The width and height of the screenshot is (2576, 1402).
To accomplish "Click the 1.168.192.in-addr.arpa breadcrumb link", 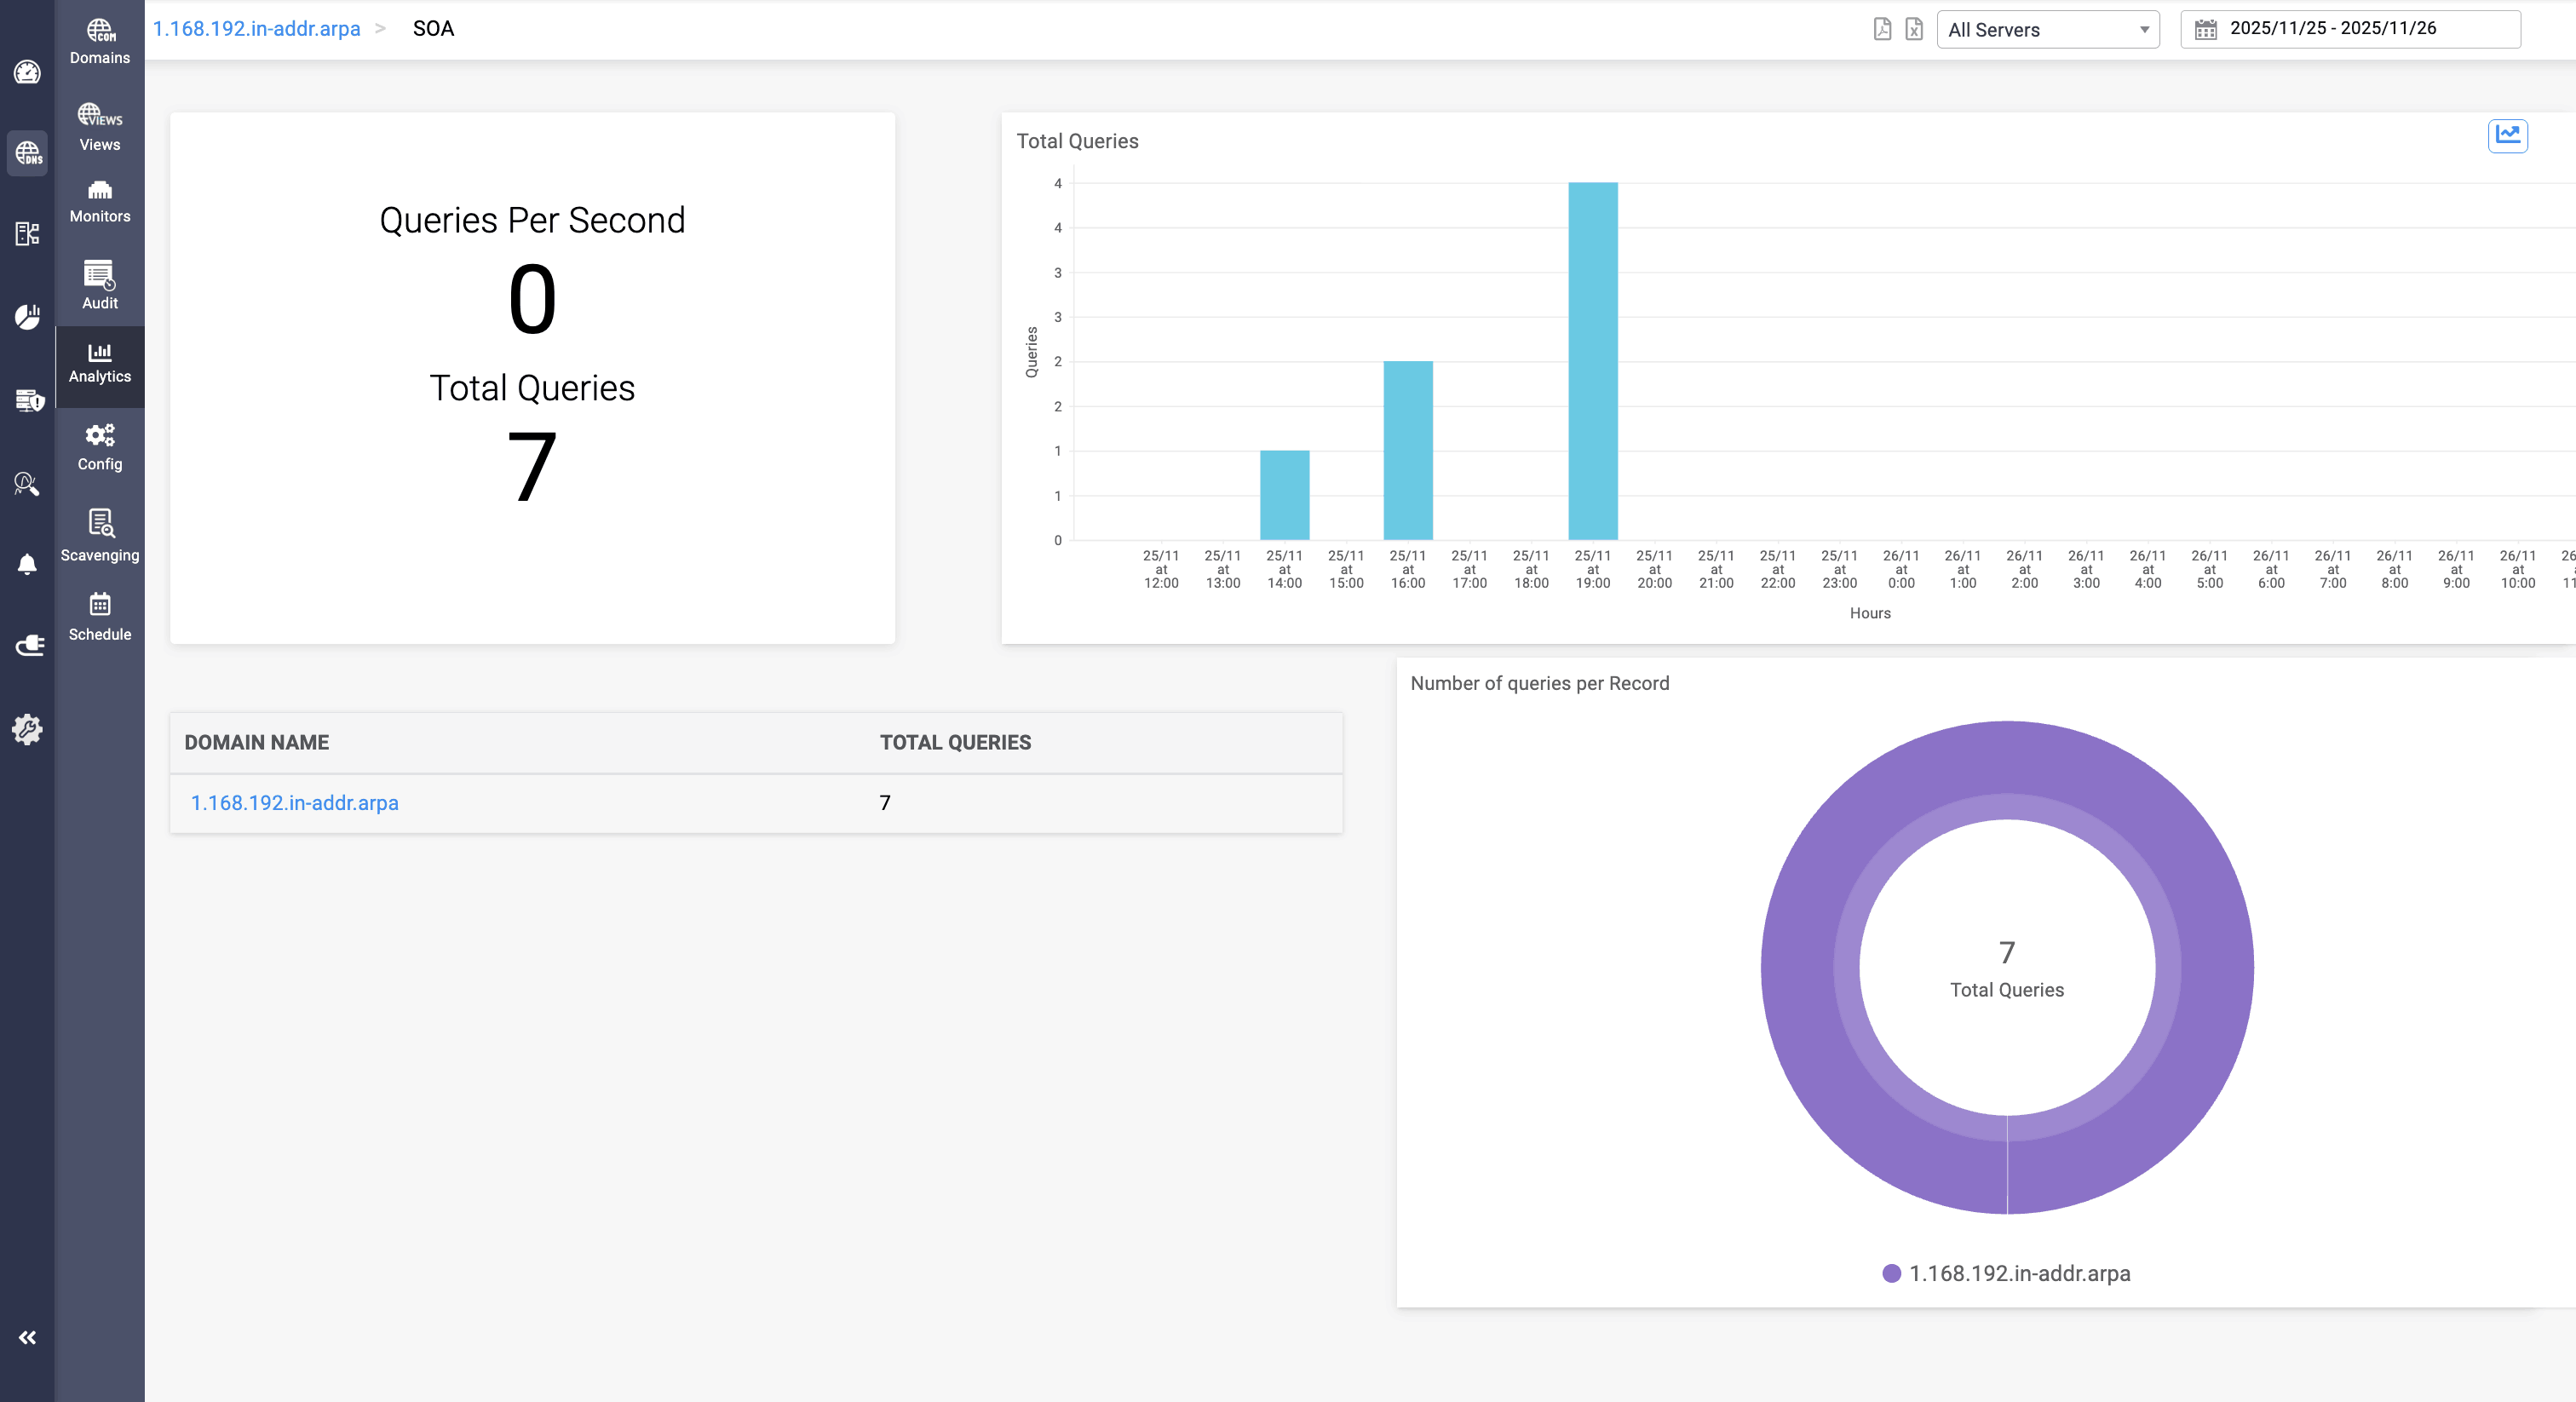I will click(256, 29).
